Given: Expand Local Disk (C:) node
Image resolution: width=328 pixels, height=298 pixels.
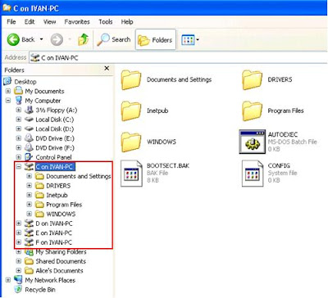Looking at the screenshot, I should click(19, 120).
